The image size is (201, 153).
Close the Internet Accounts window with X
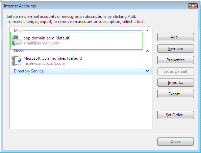(193, 6)
